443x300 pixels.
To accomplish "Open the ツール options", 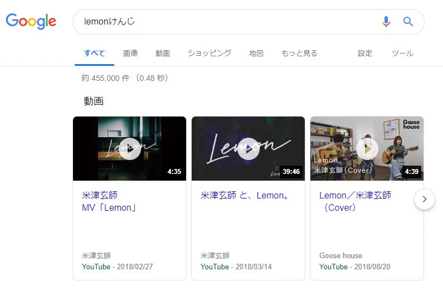I will (402, 53).
